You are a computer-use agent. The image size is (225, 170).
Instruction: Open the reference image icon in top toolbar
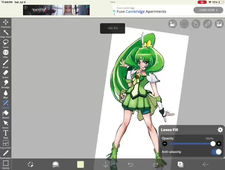(x=219, y=24)
